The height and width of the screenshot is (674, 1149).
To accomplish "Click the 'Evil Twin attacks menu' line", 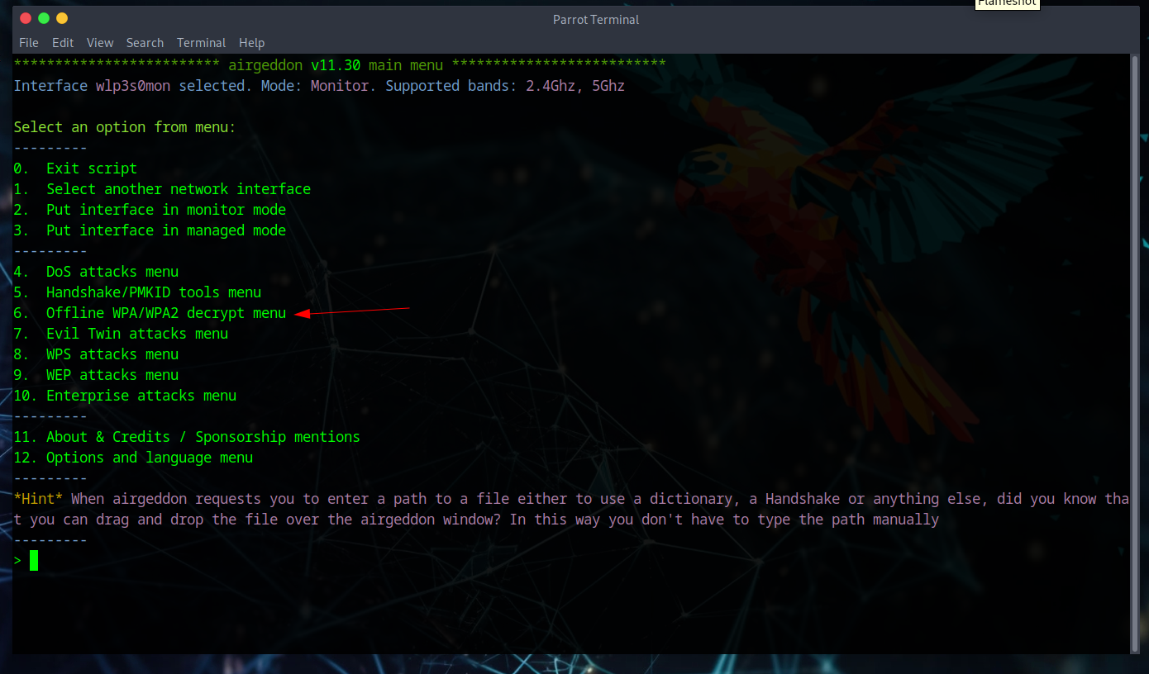I will [136, 334].
